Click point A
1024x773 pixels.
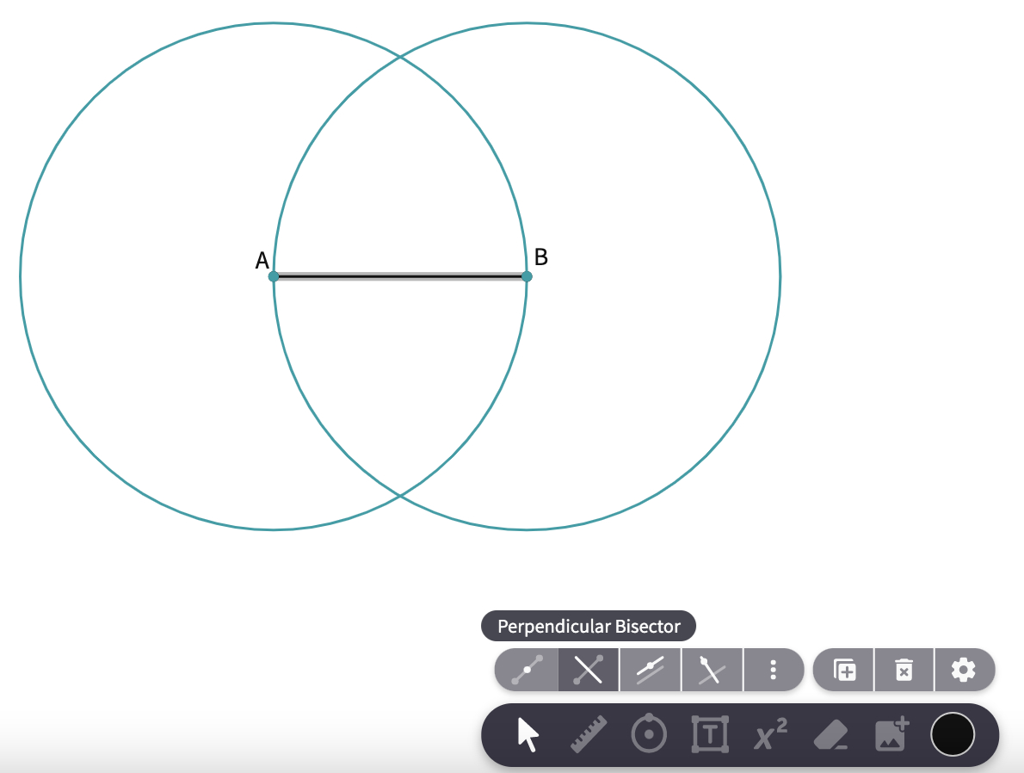point(274,275)
